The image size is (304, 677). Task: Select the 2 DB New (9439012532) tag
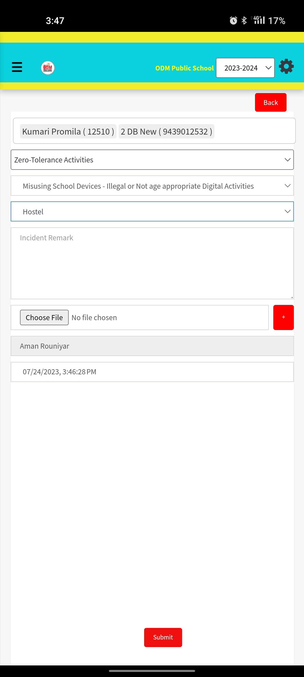tap(166, 131)
